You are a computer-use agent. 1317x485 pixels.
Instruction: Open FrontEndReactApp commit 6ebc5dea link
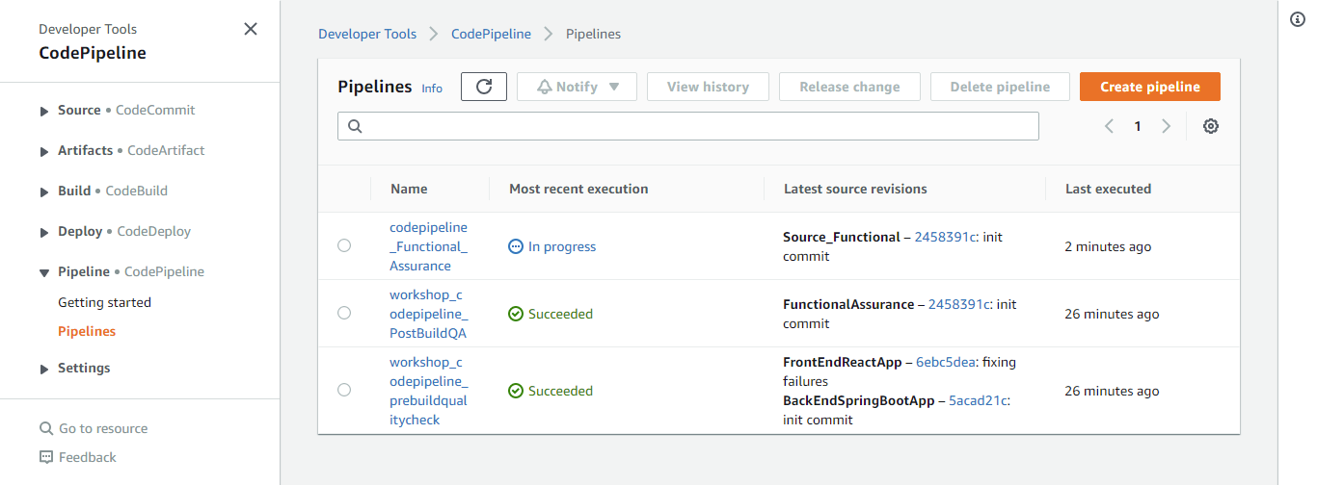coord(947,362)
